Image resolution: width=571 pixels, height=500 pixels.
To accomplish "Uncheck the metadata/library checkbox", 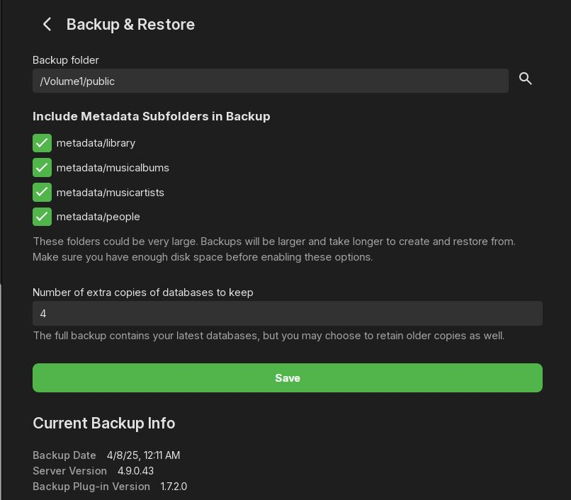I will [43, 143].
